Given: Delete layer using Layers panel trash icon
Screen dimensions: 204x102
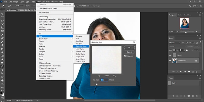Looking at the screenshot, I should coord(197,72).
